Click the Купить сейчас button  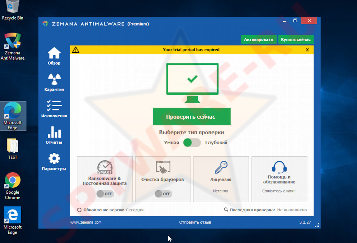(296, 39)
